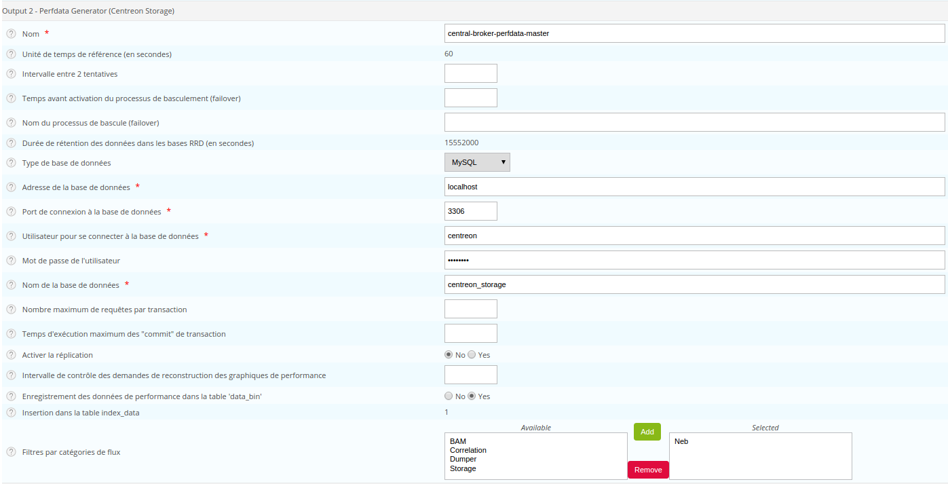
Task: Click the port field containing 3306
Action: tap(471, 211)
